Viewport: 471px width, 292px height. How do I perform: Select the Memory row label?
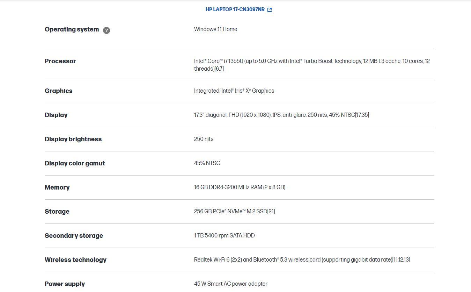pyautogui.click(x=57, y=187)
